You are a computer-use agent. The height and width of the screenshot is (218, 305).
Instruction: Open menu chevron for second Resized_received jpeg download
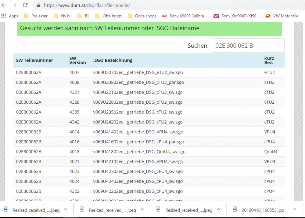coord(142,210)
